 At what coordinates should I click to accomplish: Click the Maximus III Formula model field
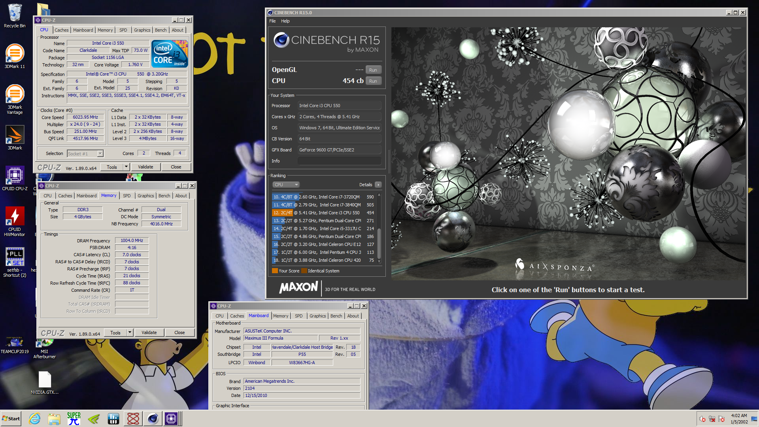click(281, 338)
